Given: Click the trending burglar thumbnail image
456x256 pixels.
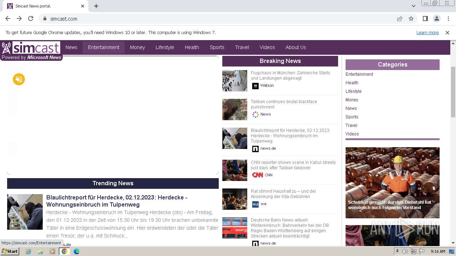Looking at the screenshot, I should (x=25, y=212).
